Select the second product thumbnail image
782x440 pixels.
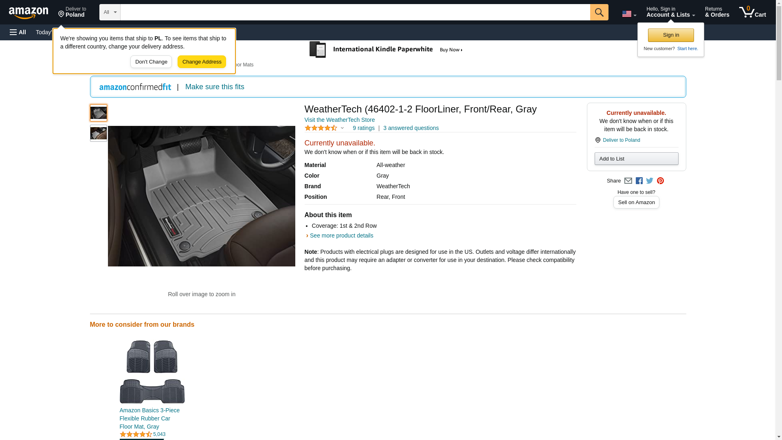pos(99,133)
